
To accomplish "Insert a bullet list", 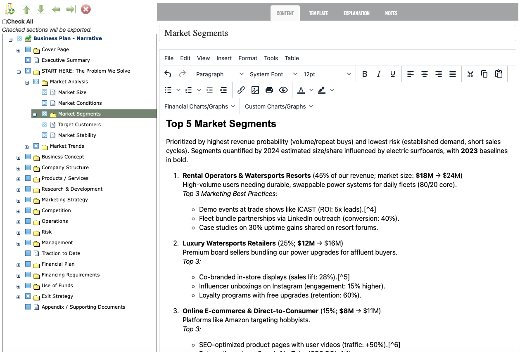I will click(x=168, y=90).
